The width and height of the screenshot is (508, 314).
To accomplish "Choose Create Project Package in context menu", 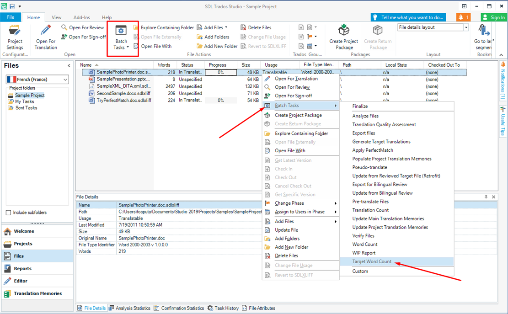I will pyautogui.click(x=301, y=115).
